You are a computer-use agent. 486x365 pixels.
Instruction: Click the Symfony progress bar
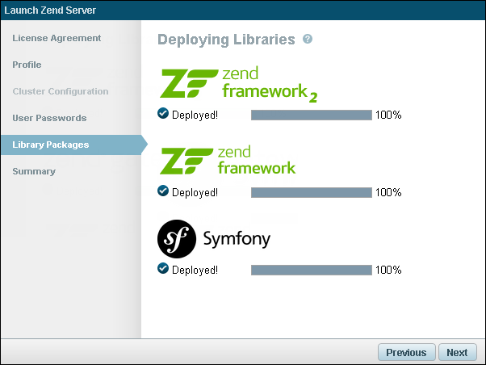[x=311, y=270]
